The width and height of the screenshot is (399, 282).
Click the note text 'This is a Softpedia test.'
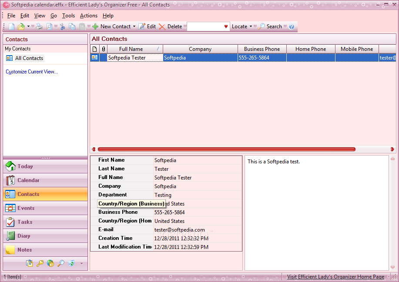coord(274,162)
